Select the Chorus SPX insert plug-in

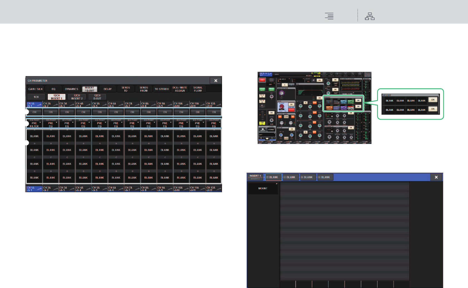[329, 108]
